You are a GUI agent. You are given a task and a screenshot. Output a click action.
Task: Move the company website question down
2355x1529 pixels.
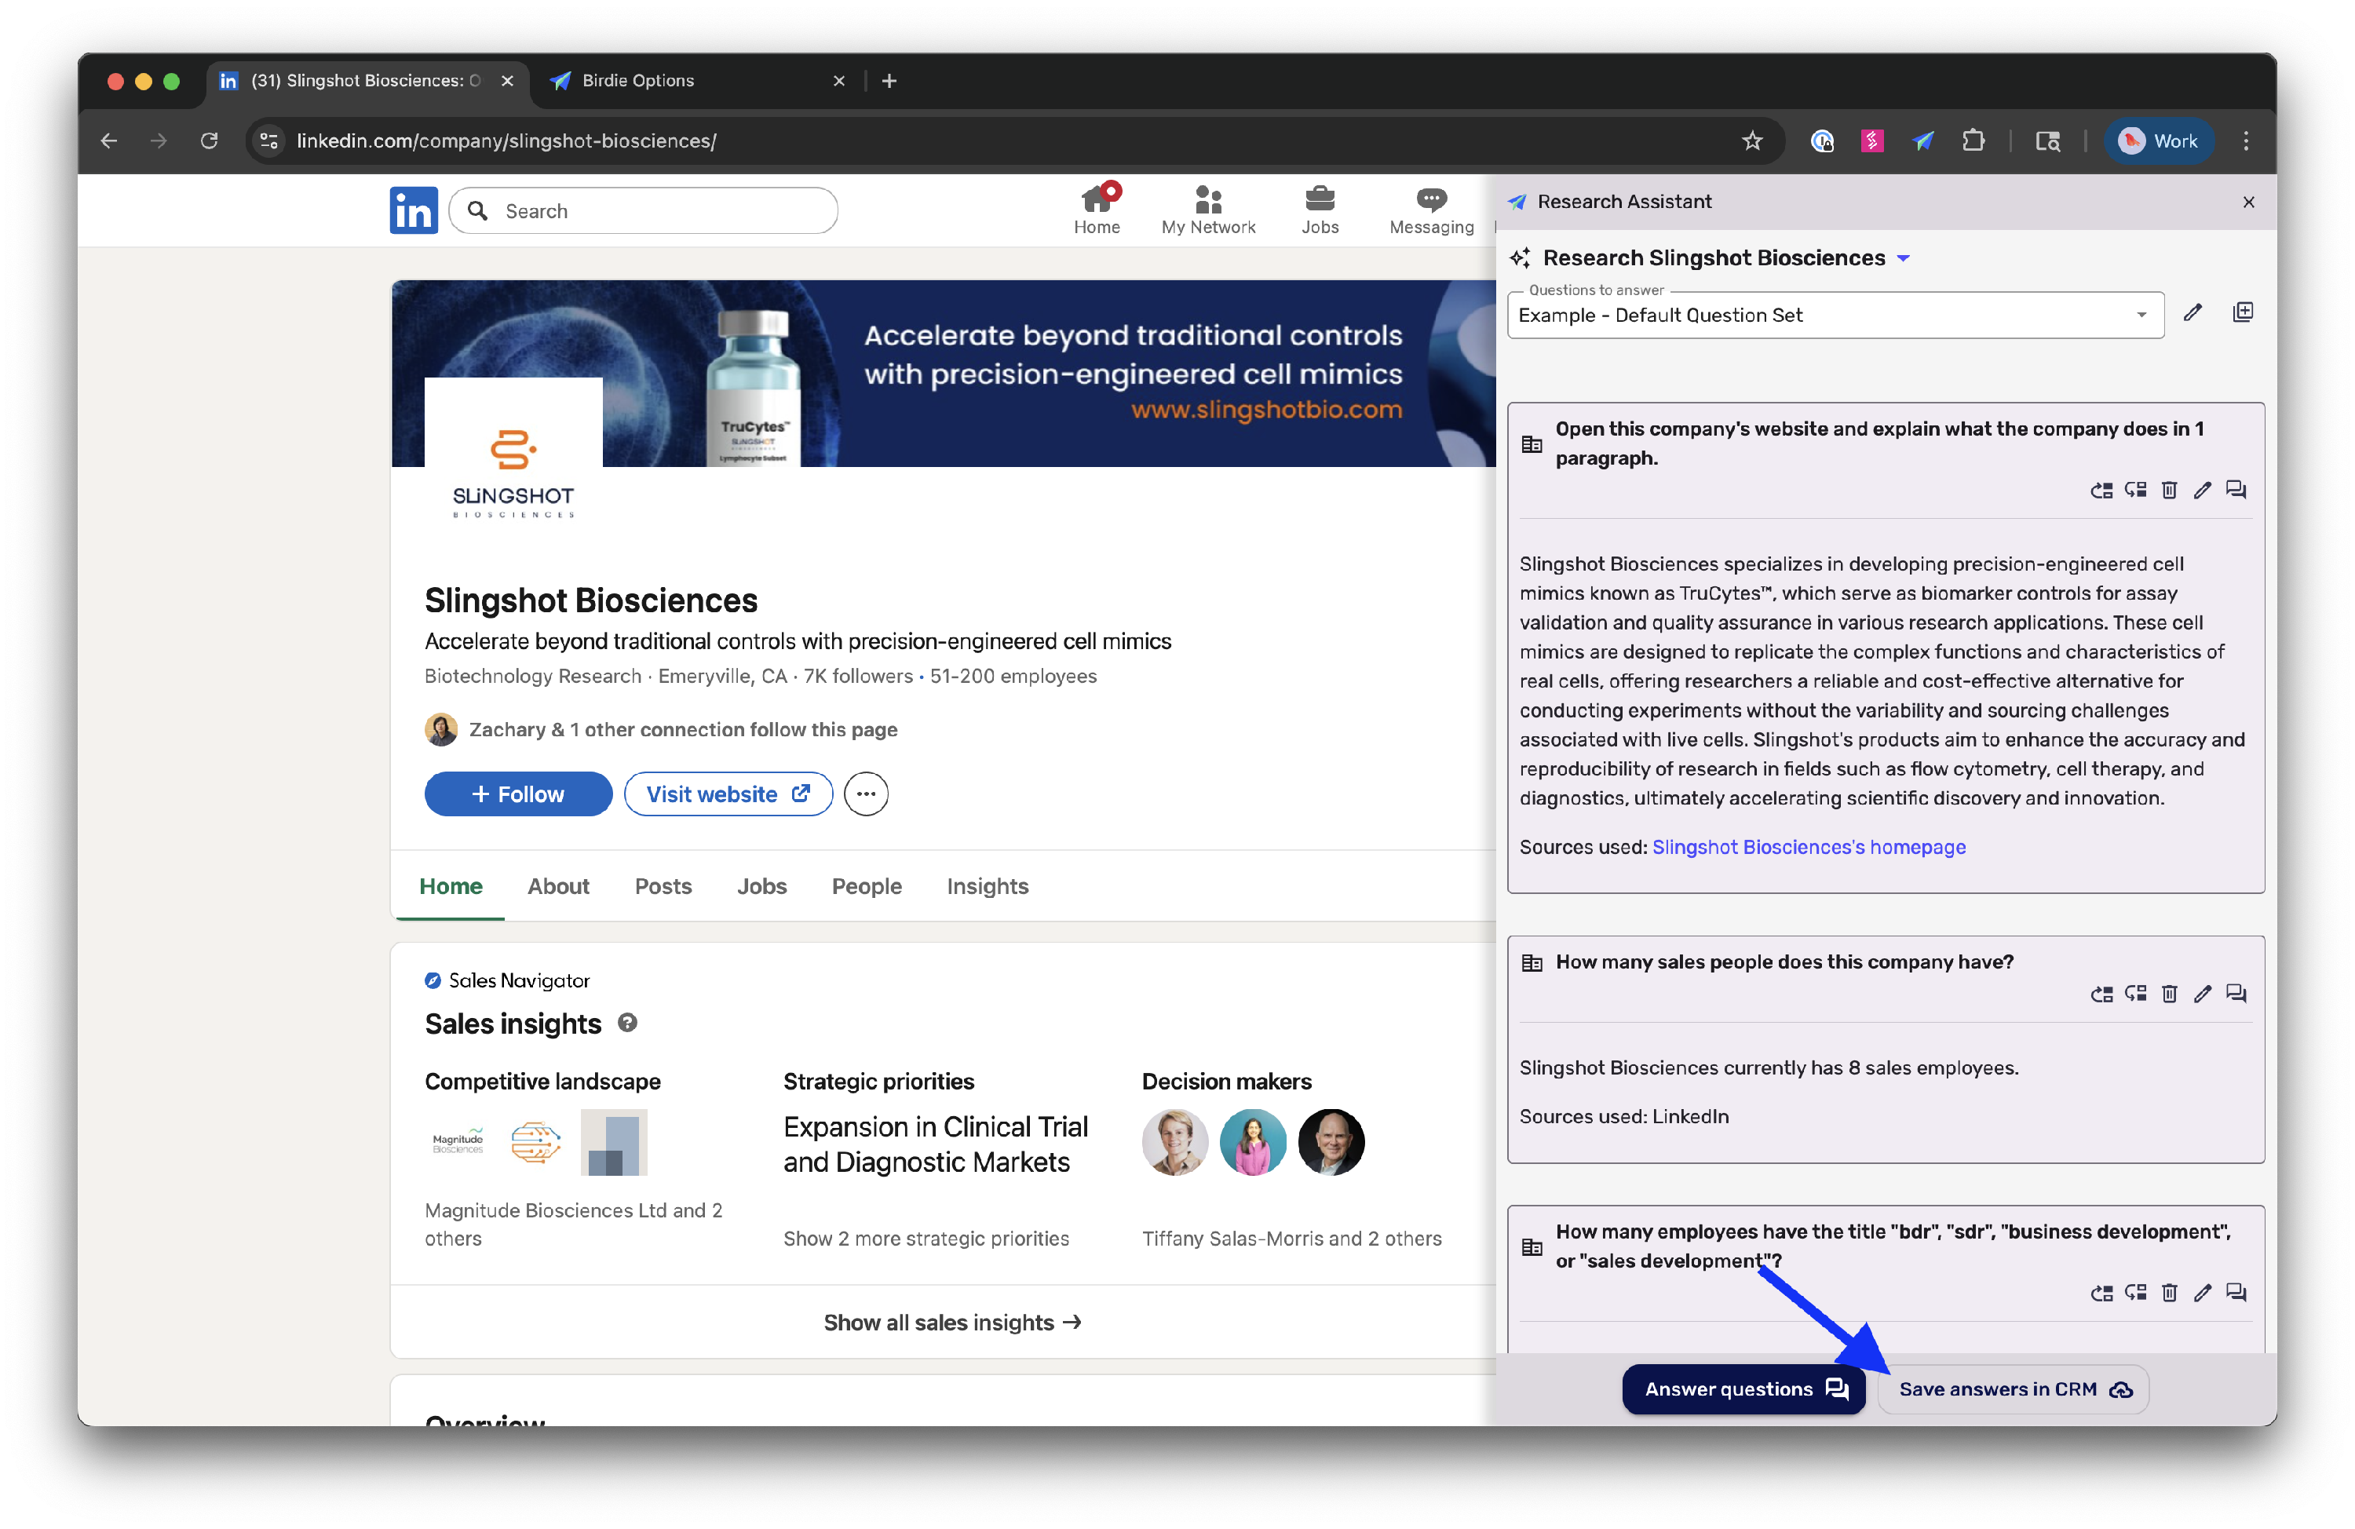(x=2135, y=491)
